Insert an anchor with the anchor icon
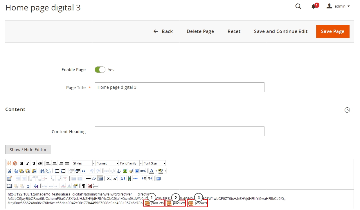The width and height of the screenshot is (360, 210). [x=118, y=171]
